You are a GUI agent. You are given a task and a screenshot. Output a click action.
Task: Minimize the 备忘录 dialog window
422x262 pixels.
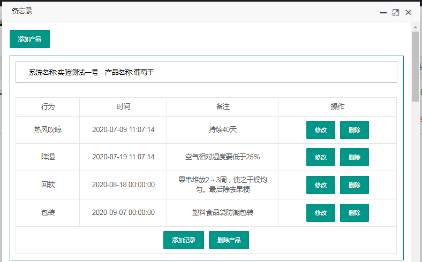coord(383,12)
